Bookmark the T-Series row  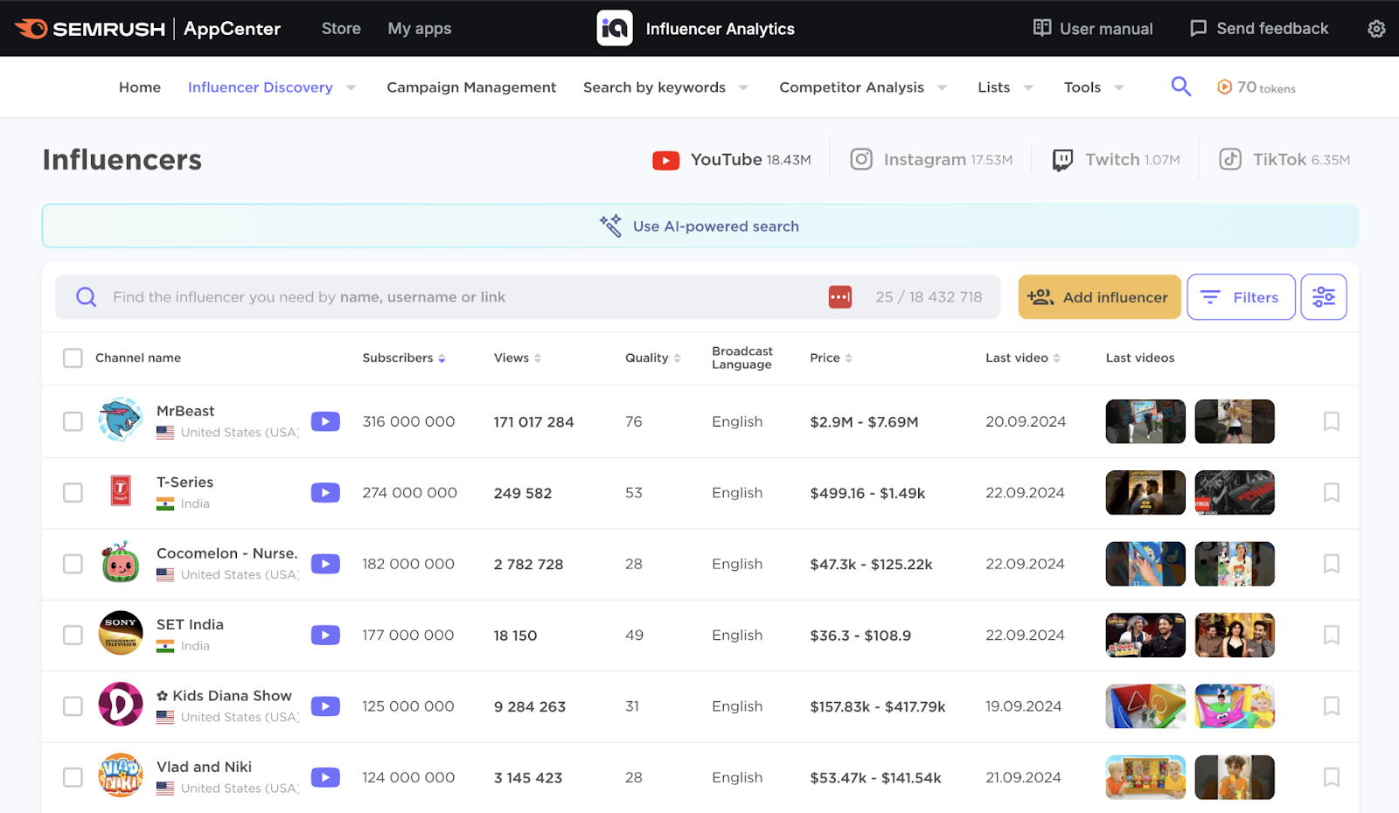1332,493
